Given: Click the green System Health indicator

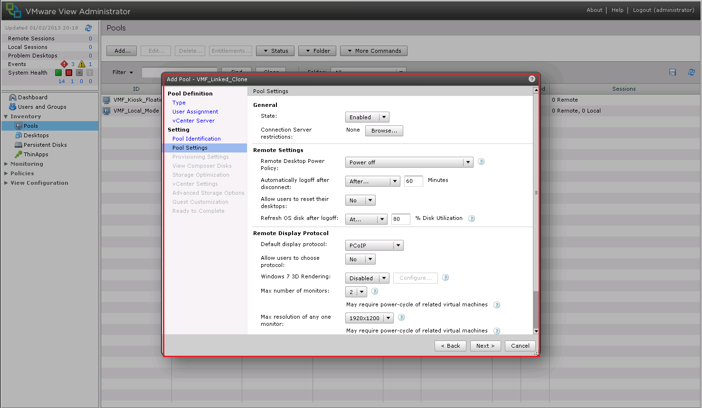Looking at the screenshot, I should [59, 72].
